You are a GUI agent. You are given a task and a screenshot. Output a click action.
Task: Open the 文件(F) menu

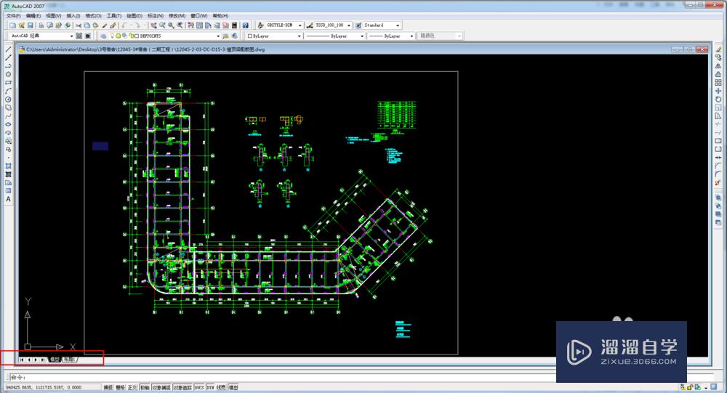tap(13, 16)
